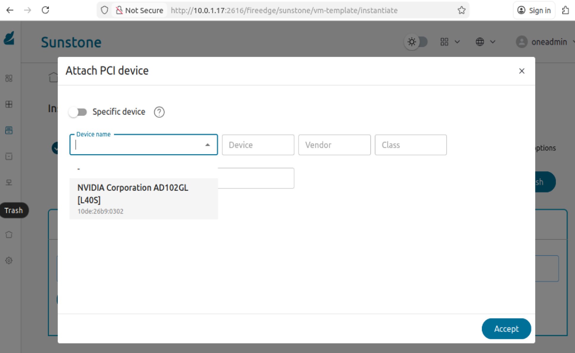Viewport: 575px width, 353px height.
Task: Click the Specific device help question icon
Action: 159,112
